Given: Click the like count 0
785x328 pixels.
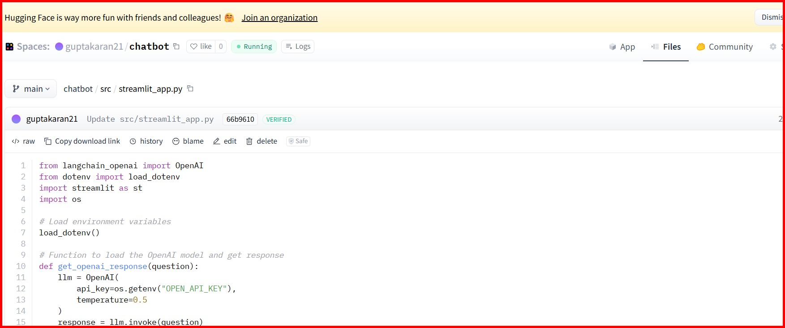Looking at the screenshot, I should [221, 47].
